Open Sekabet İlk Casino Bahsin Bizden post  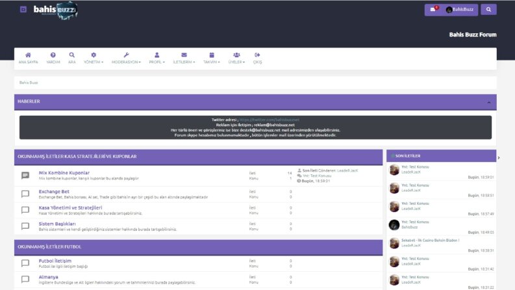(431, 241)
